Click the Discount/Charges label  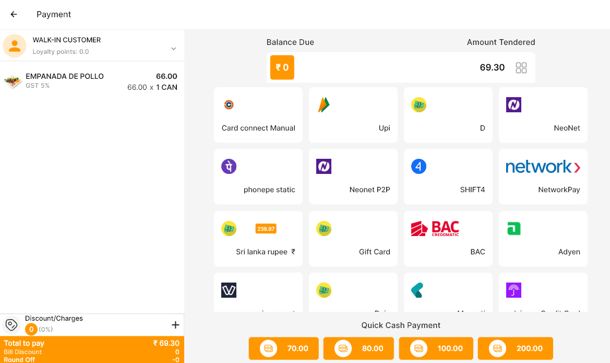54,318
